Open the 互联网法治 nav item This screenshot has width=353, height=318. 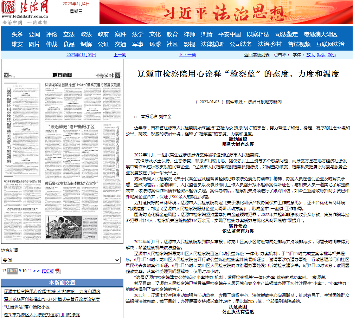(330, 44)
